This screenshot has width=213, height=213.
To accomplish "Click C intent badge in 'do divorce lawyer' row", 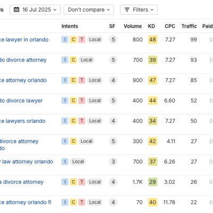I will [73, 101].
